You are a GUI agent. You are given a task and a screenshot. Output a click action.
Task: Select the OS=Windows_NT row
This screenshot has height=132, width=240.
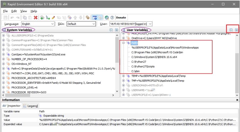click(x=21, y=64)
